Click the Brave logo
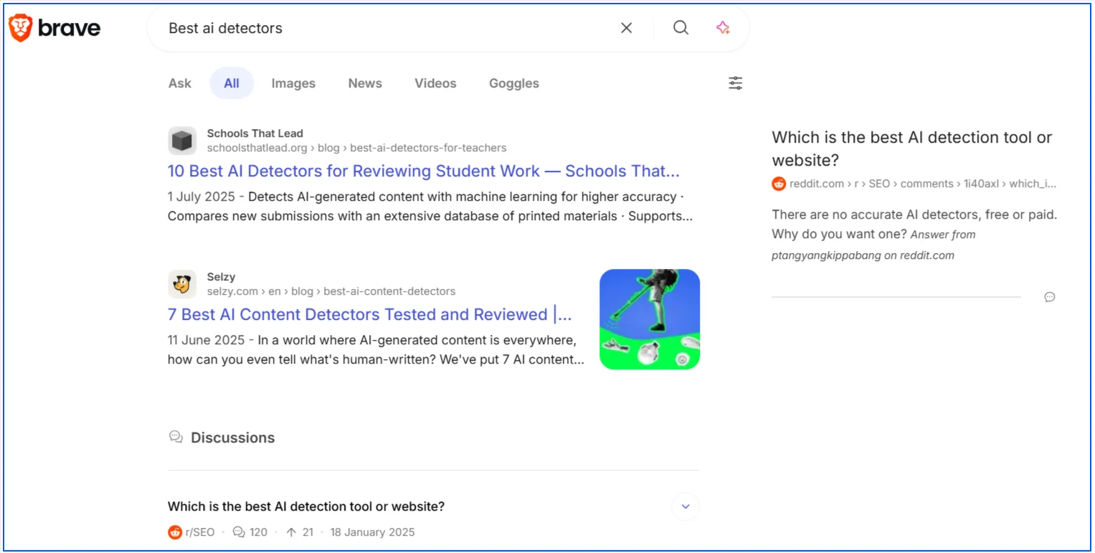This screenshot has height=553, width=1095. coord(54,28)
